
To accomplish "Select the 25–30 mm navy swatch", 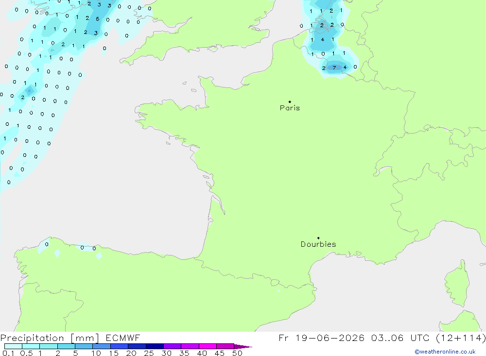I will [x=155, y=346].
